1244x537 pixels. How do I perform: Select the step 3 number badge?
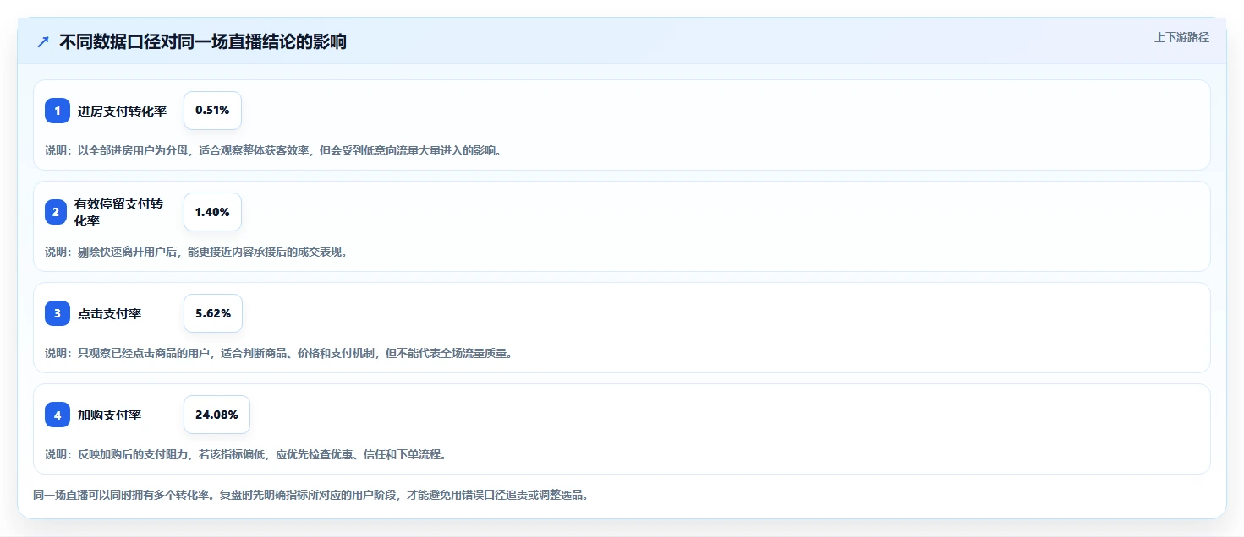click(58, 313)
